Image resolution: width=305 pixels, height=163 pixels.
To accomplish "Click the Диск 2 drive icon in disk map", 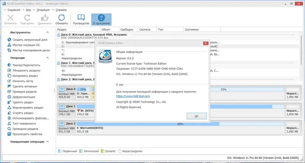I will tap(62, 123).
